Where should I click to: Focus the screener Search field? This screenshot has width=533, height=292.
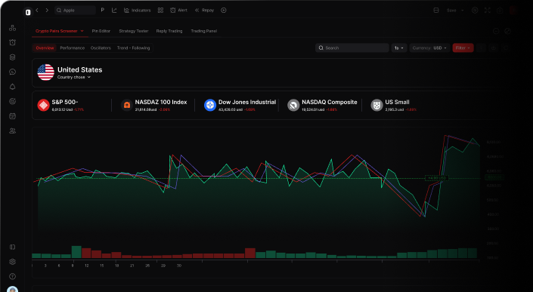[x=352, y=48]
